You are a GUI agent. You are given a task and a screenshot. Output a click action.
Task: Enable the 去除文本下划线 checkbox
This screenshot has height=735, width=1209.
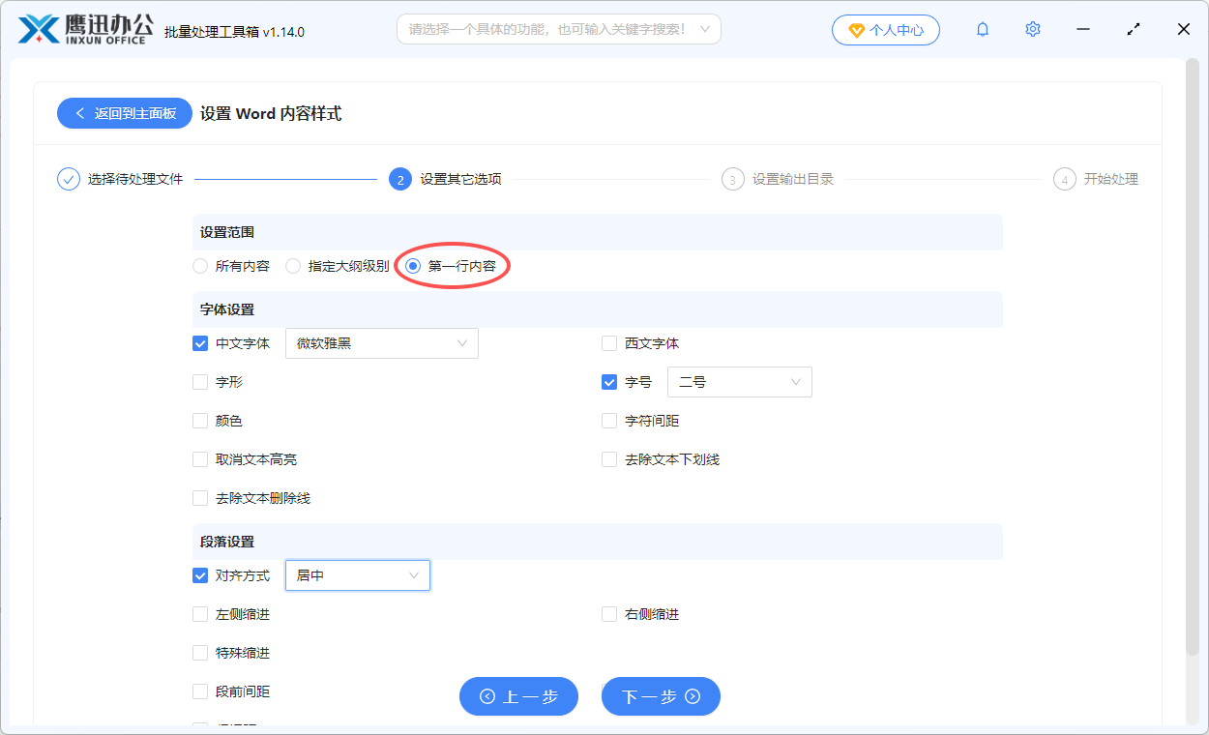(609, 459)
